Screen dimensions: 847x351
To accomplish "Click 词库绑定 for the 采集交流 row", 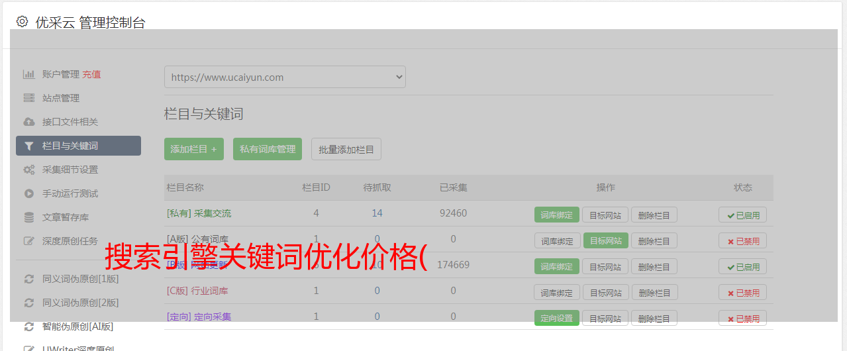I will (x=557, y=215).
